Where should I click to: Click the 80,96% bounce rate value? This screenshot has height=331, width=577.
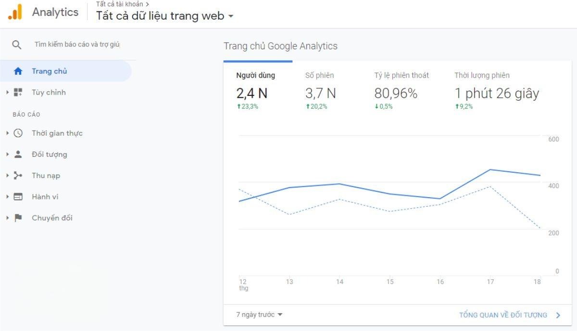point(396,93)
